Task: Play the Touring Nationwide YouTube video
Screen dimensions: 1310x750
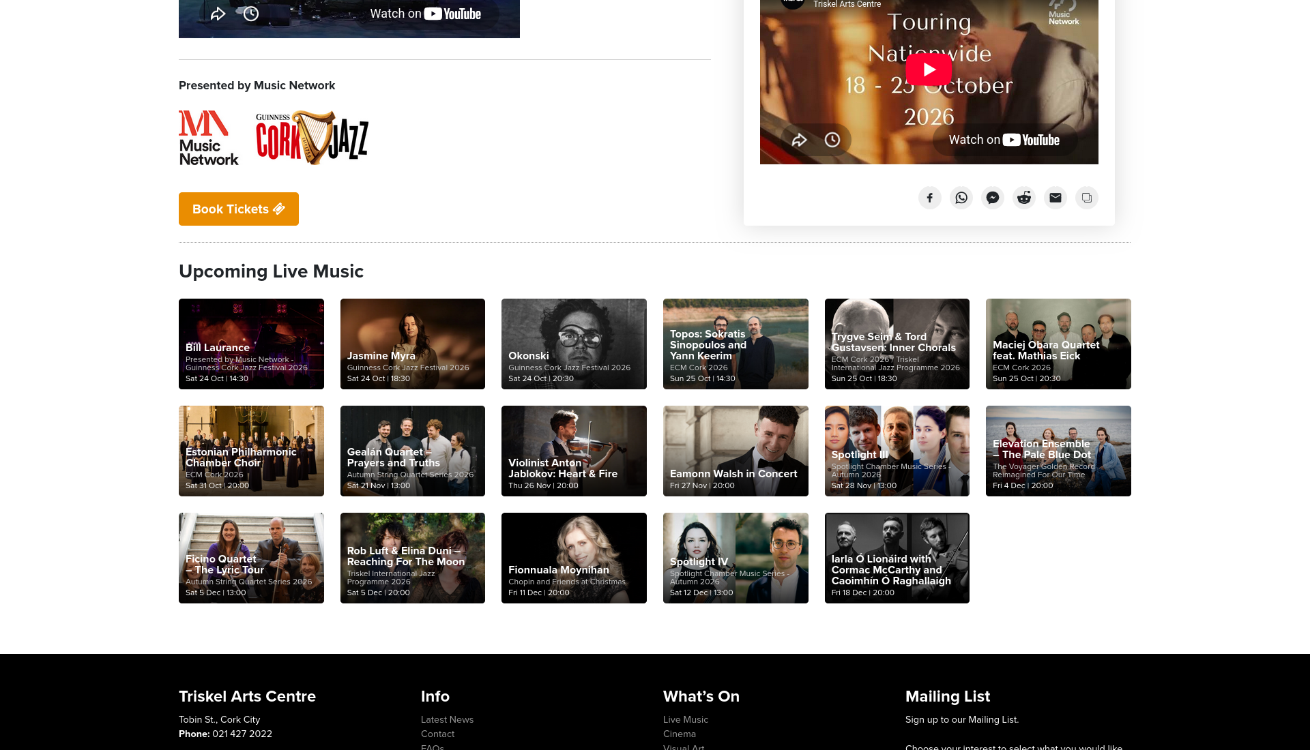Action: pos(929,70)
